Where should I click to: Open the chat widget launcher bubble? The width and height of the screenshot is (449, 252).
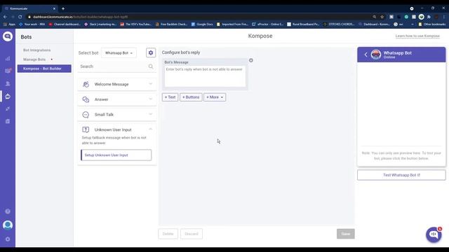434,234
